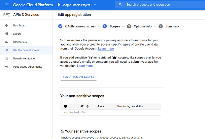205x139 pixels.
Task: Open the first Learn more link about scopes
Action: click(106, 49)
